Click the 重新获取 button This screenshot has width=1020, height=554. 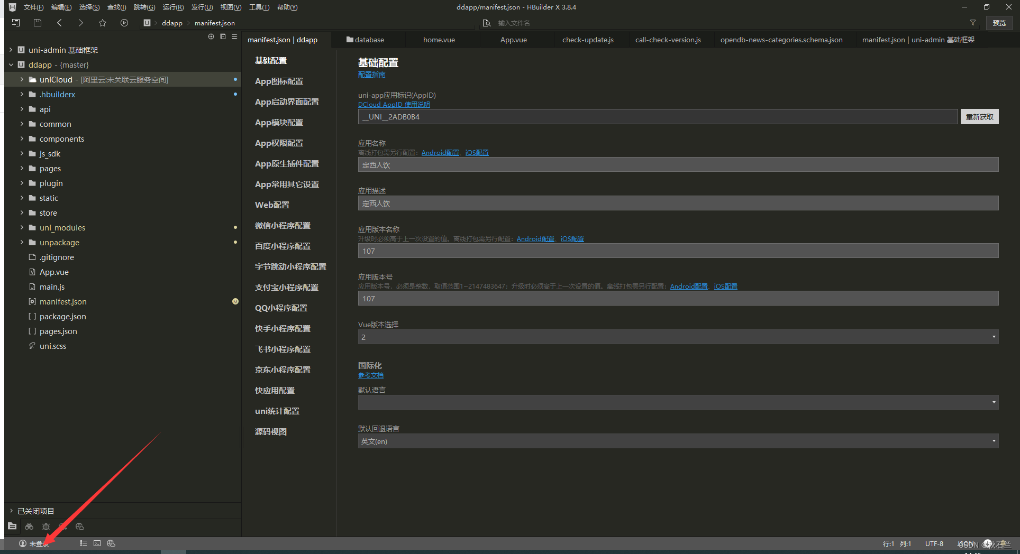pos(979,117)
